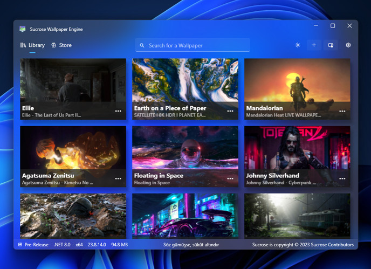The image size is (371, 269).
Task: Click subtitle "Johnny Silverhand - Cyberpunk ..."
Action: pos(281,183)
